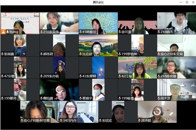Select the 宋欣欣 video tile
The image size is (196, 130).
(x=118, y=112)
